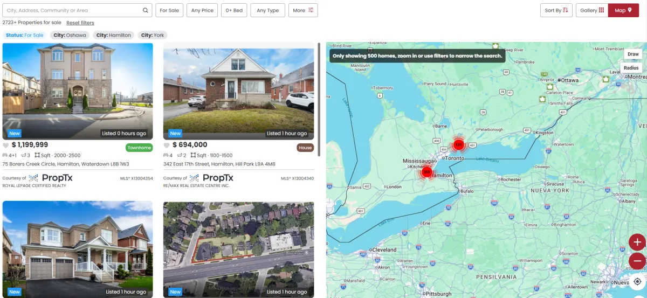The width and height of the screenshot is (647, 298).
Task: Zoom out map with minus button
Action: (637, 261)
